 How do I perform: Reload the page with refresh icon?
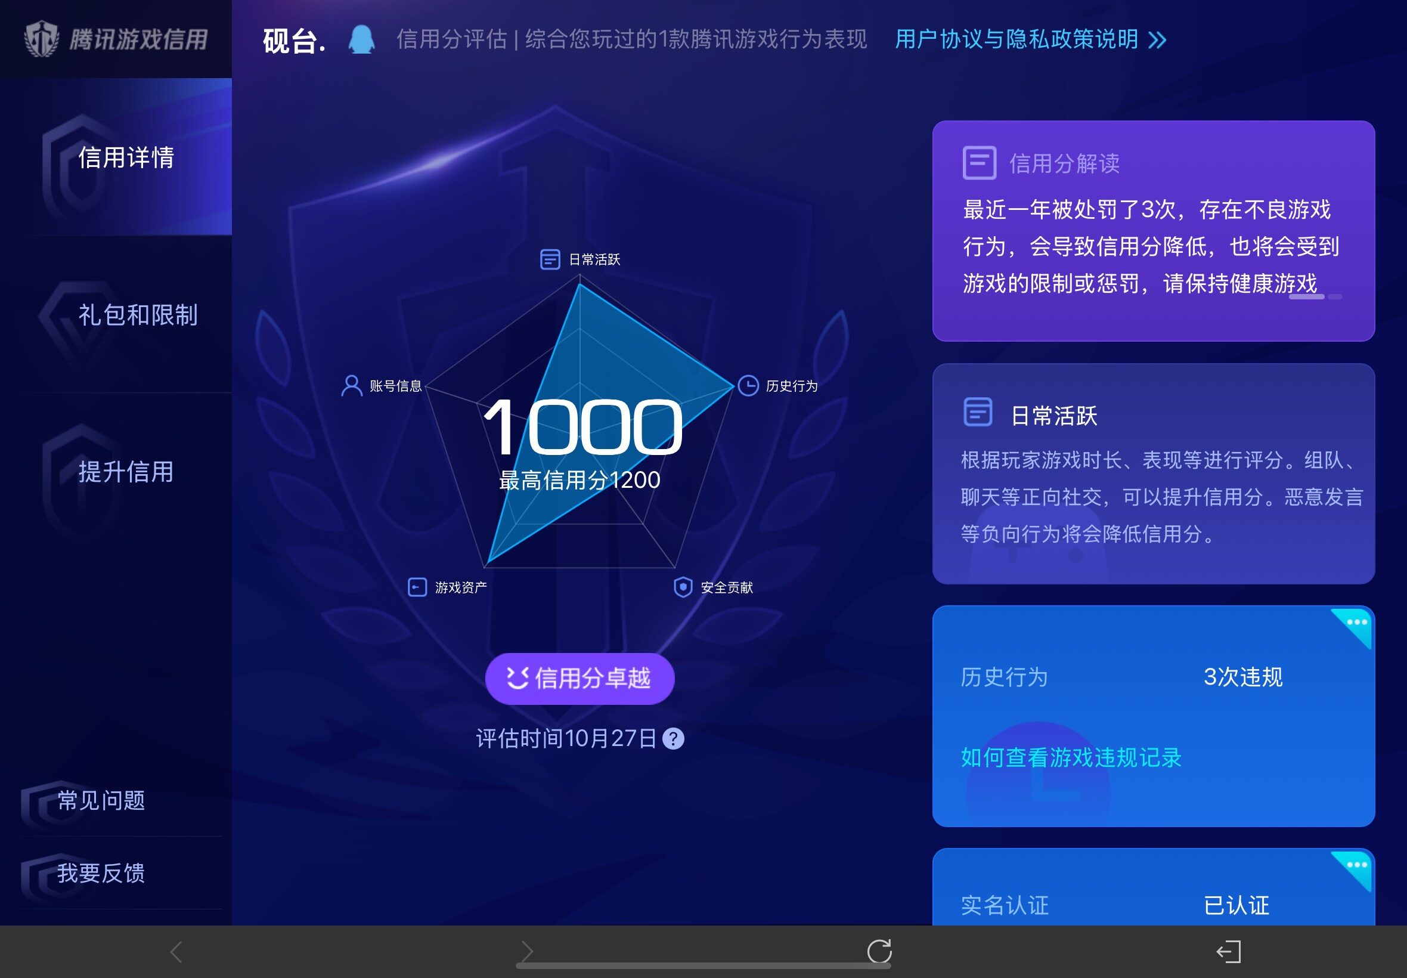pos(879,951)
